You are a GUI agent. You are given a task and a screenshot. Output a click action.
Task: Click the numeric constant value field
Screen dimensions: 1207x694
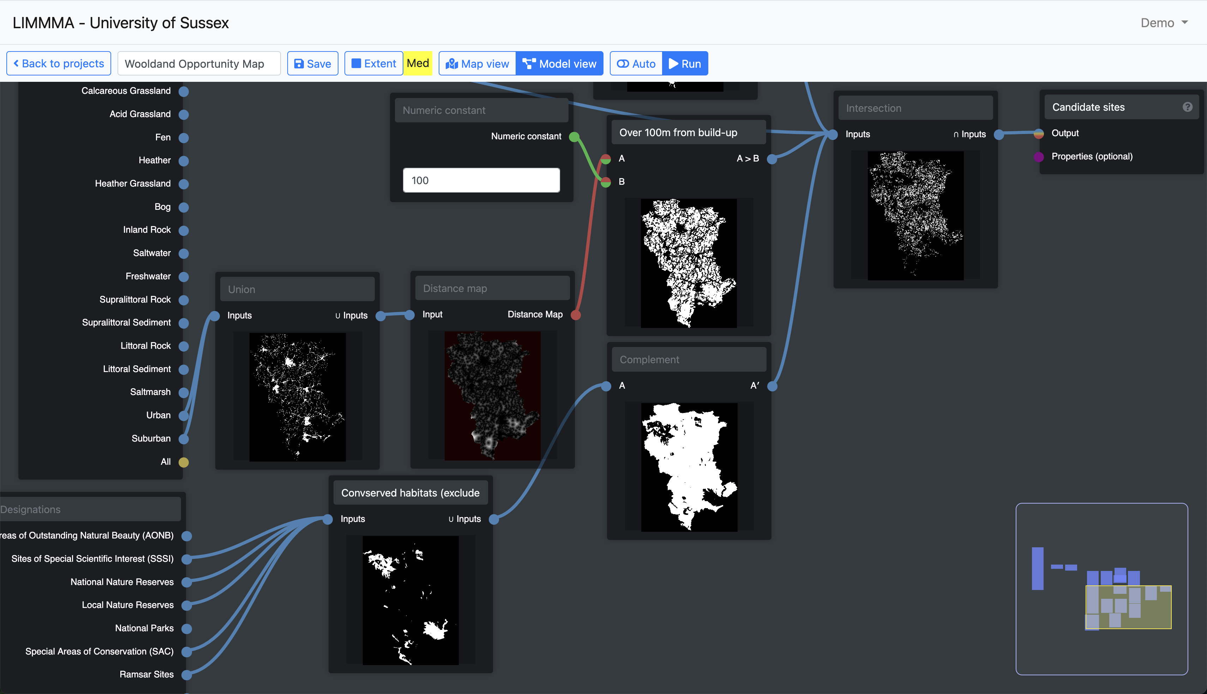pos(481,181)
